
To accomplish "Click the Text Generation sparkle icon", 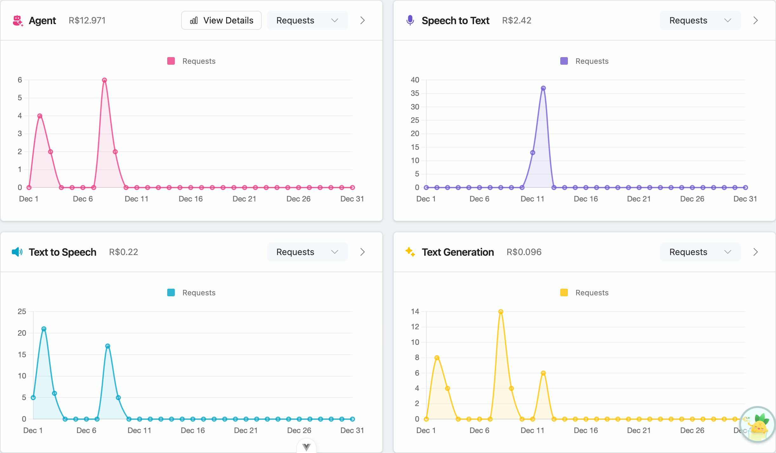I will pyautogui.click(x=410, y=252).
